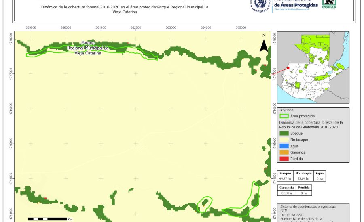The height and width of the screenshot is (222, 364).
Task: Click the No bosque pale yellow swatch
Action: (284, 140)
